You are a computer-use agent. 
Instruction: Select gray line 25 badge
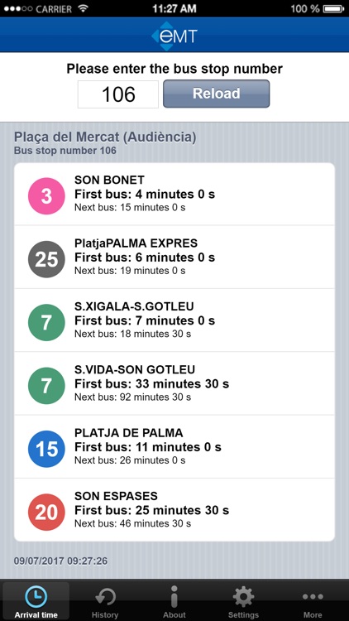coord(46,259)
